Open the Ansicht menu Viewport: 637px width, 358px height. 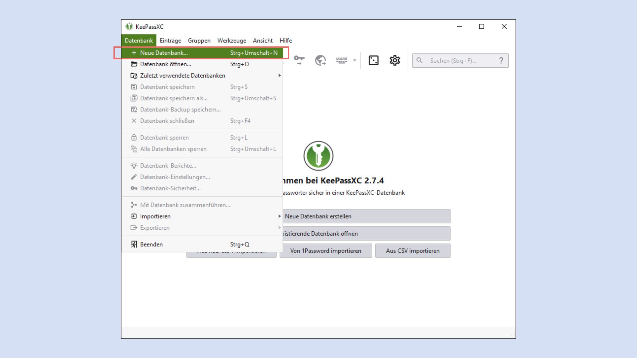[262, 40]
